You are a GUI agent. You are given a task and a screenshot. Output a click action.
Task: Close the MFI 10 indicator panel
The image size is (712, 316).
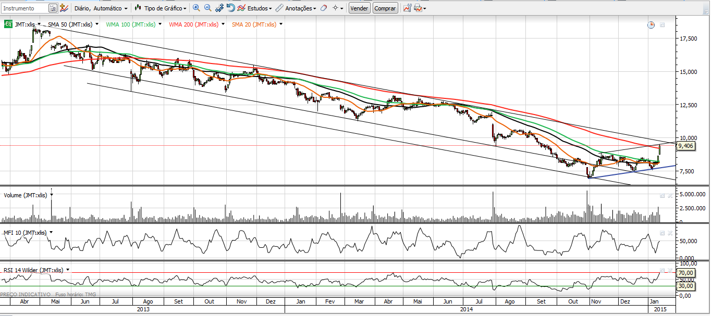click(x=669, y=233)
